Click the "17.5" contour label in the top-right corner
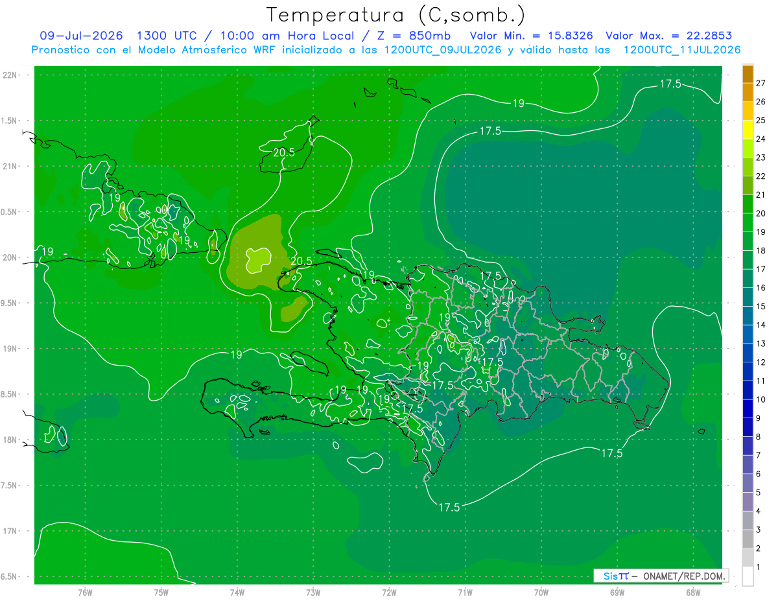The height and width of the screenshot is (601, 778). [670, 84]
